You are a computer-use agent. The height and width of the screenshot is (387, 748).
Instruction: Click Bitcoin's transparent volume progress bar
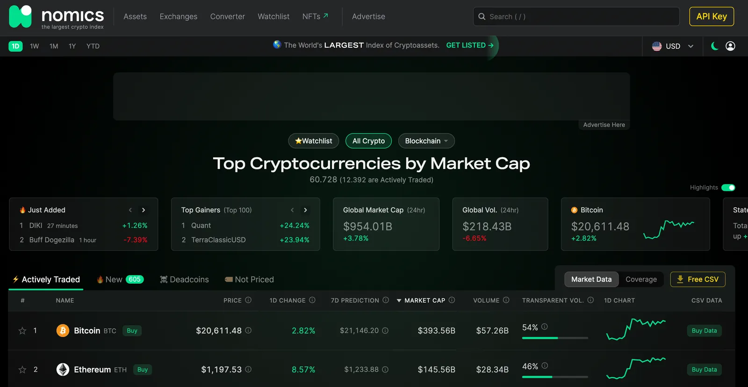[555, 338]
